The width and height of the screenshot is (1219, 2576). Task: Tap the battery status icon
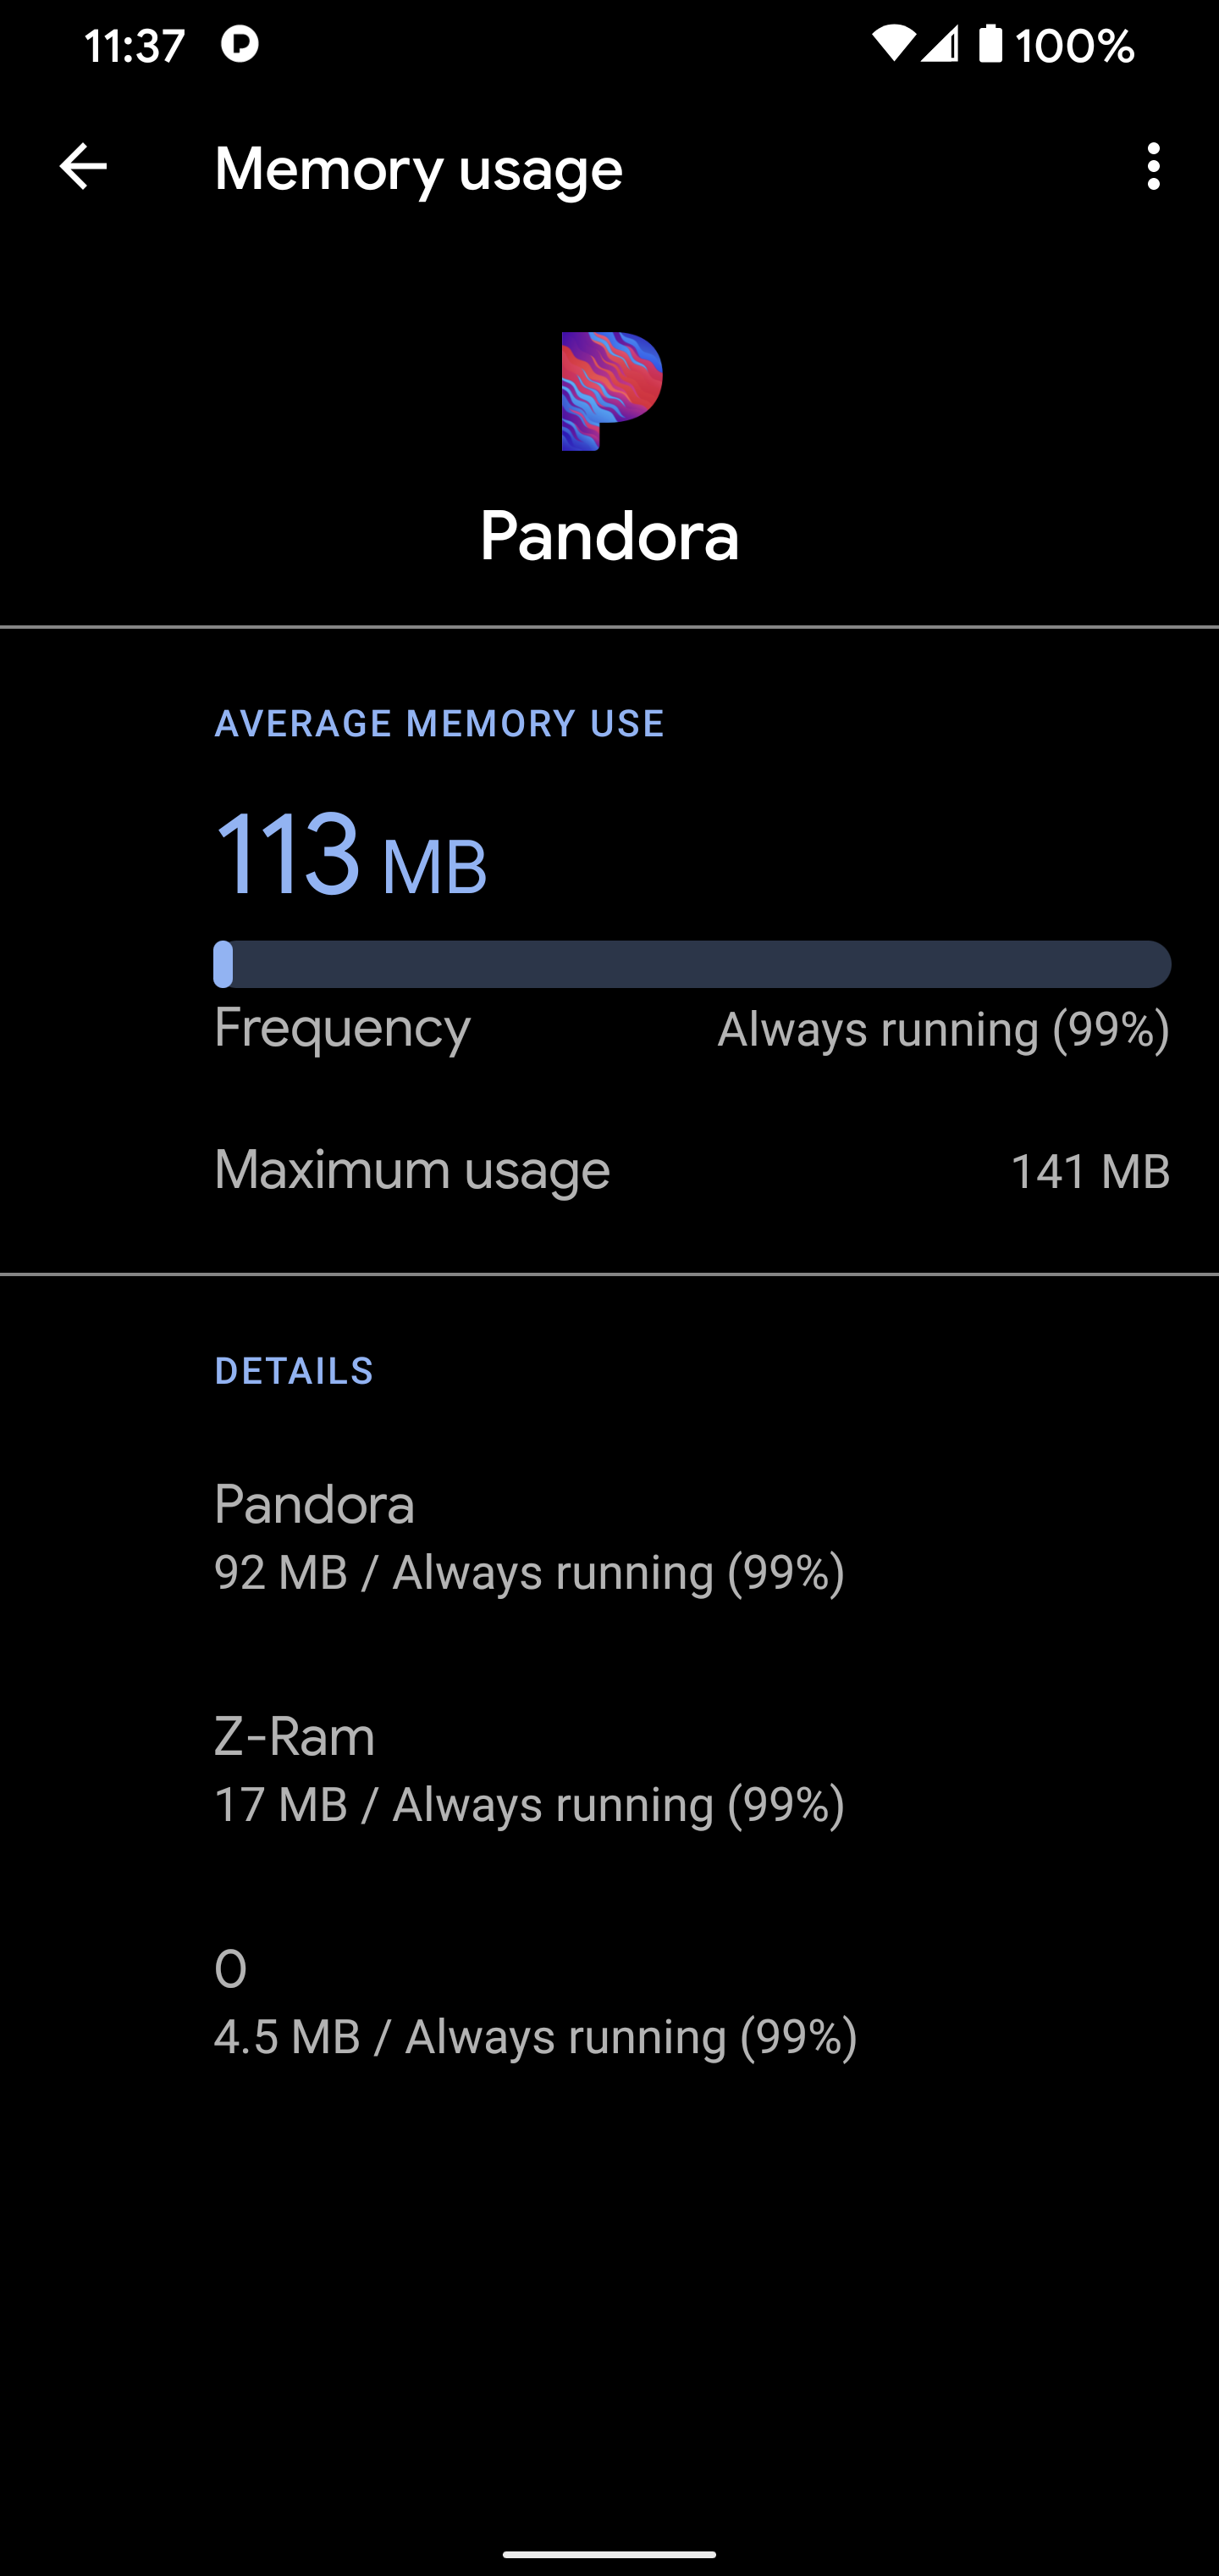[x=990, y=44]
